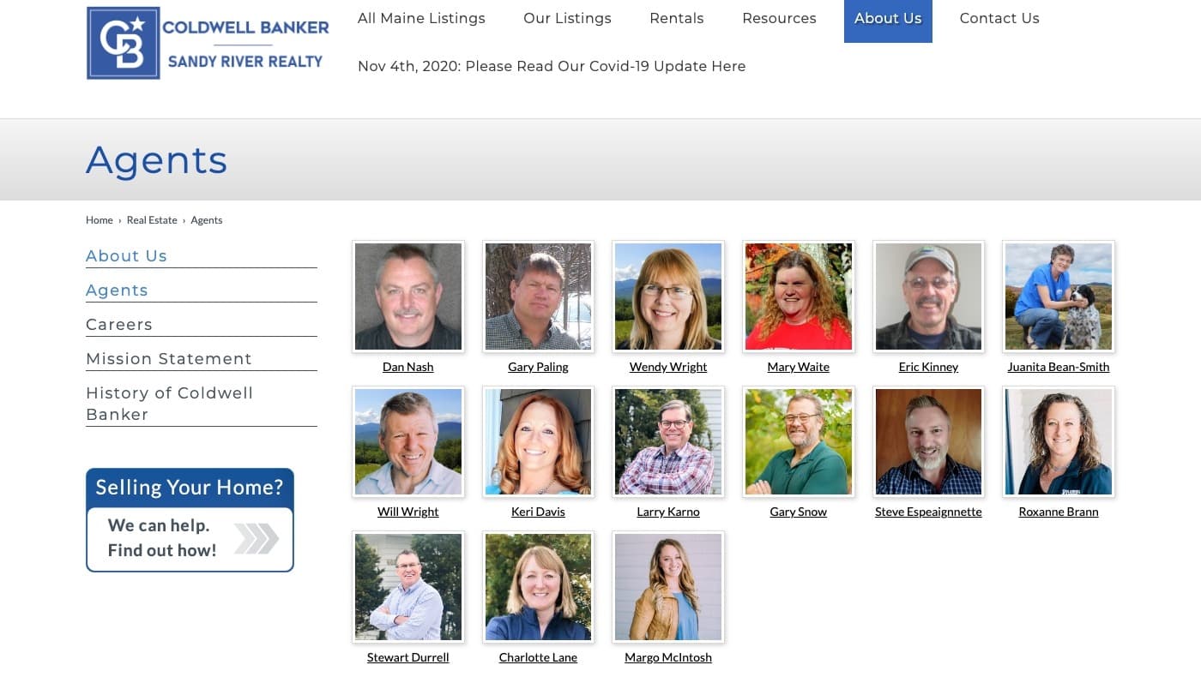Click Home in the breadcrumb trail
Image resolution: width=1201 pixels, height=689 pixels.
[x=99, y=220]
